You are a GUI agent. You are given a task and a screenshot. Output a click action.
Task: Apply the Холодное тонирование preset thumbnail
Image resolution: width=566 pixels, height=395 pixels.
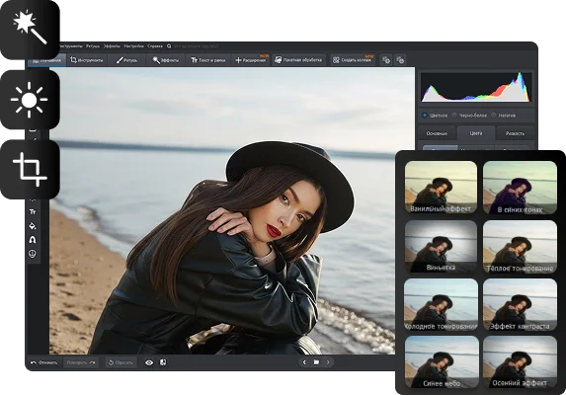tap(441, 305)
